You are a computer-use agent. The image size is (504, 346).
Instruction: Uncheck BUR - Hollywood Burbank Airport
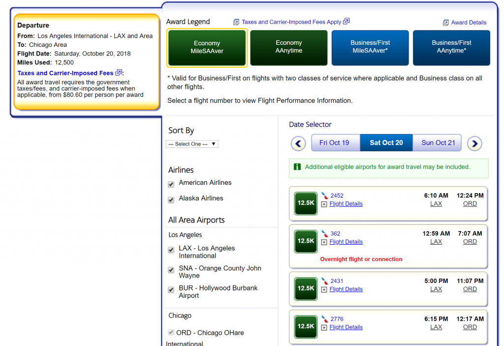171,290
